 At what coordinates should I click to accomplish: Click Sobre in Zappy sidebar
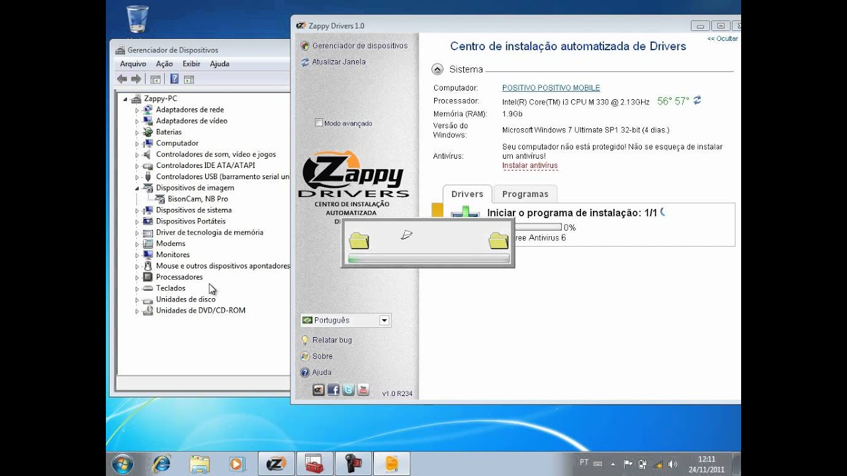click(x=322, y=356)
